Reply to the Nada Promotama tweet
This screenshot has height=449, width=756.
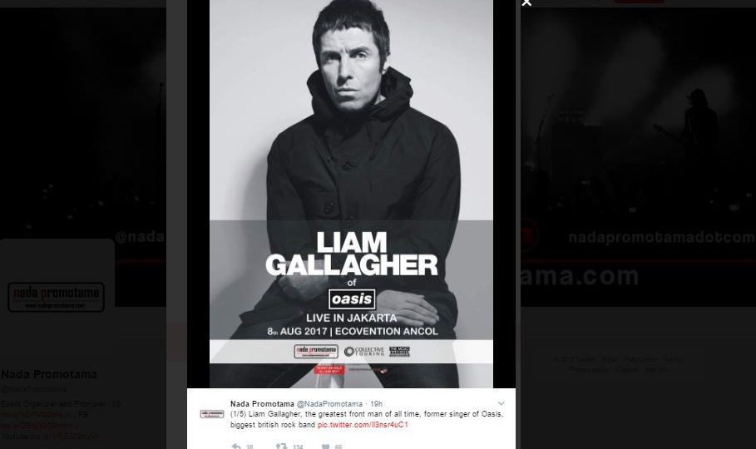236,447
